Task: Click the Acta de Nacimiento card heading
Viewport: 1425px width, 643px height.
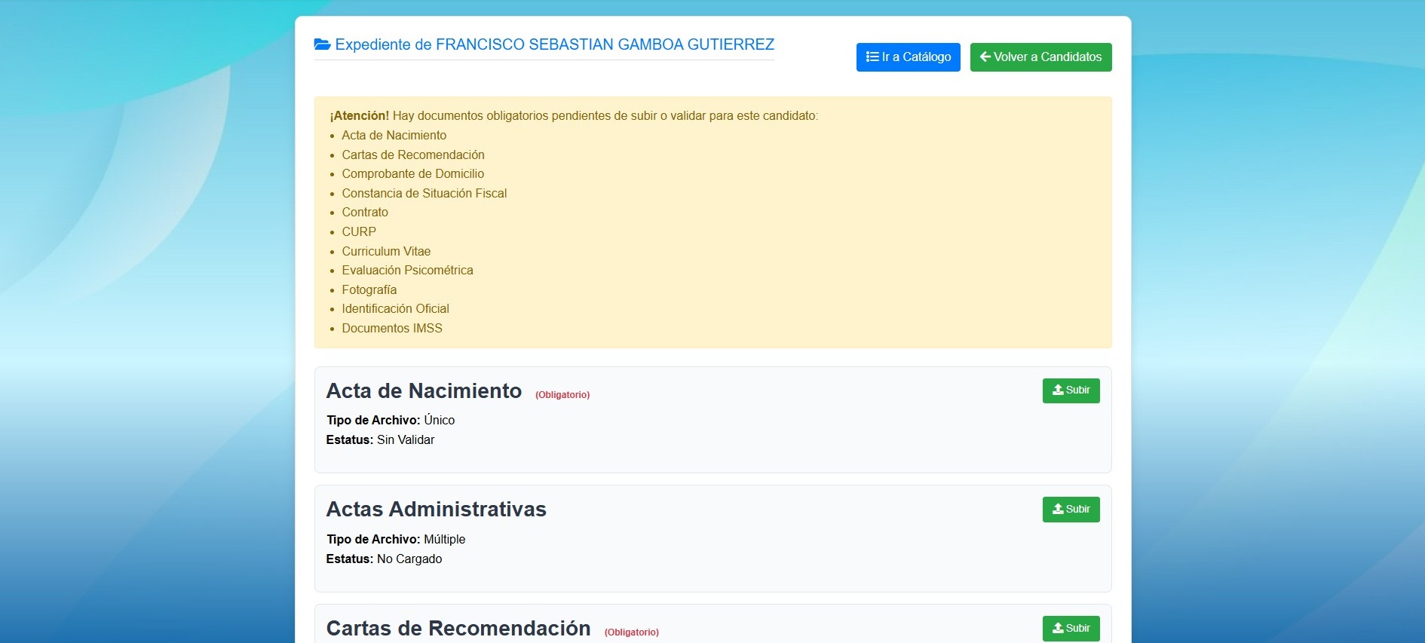Action: [x=424, y=391]
